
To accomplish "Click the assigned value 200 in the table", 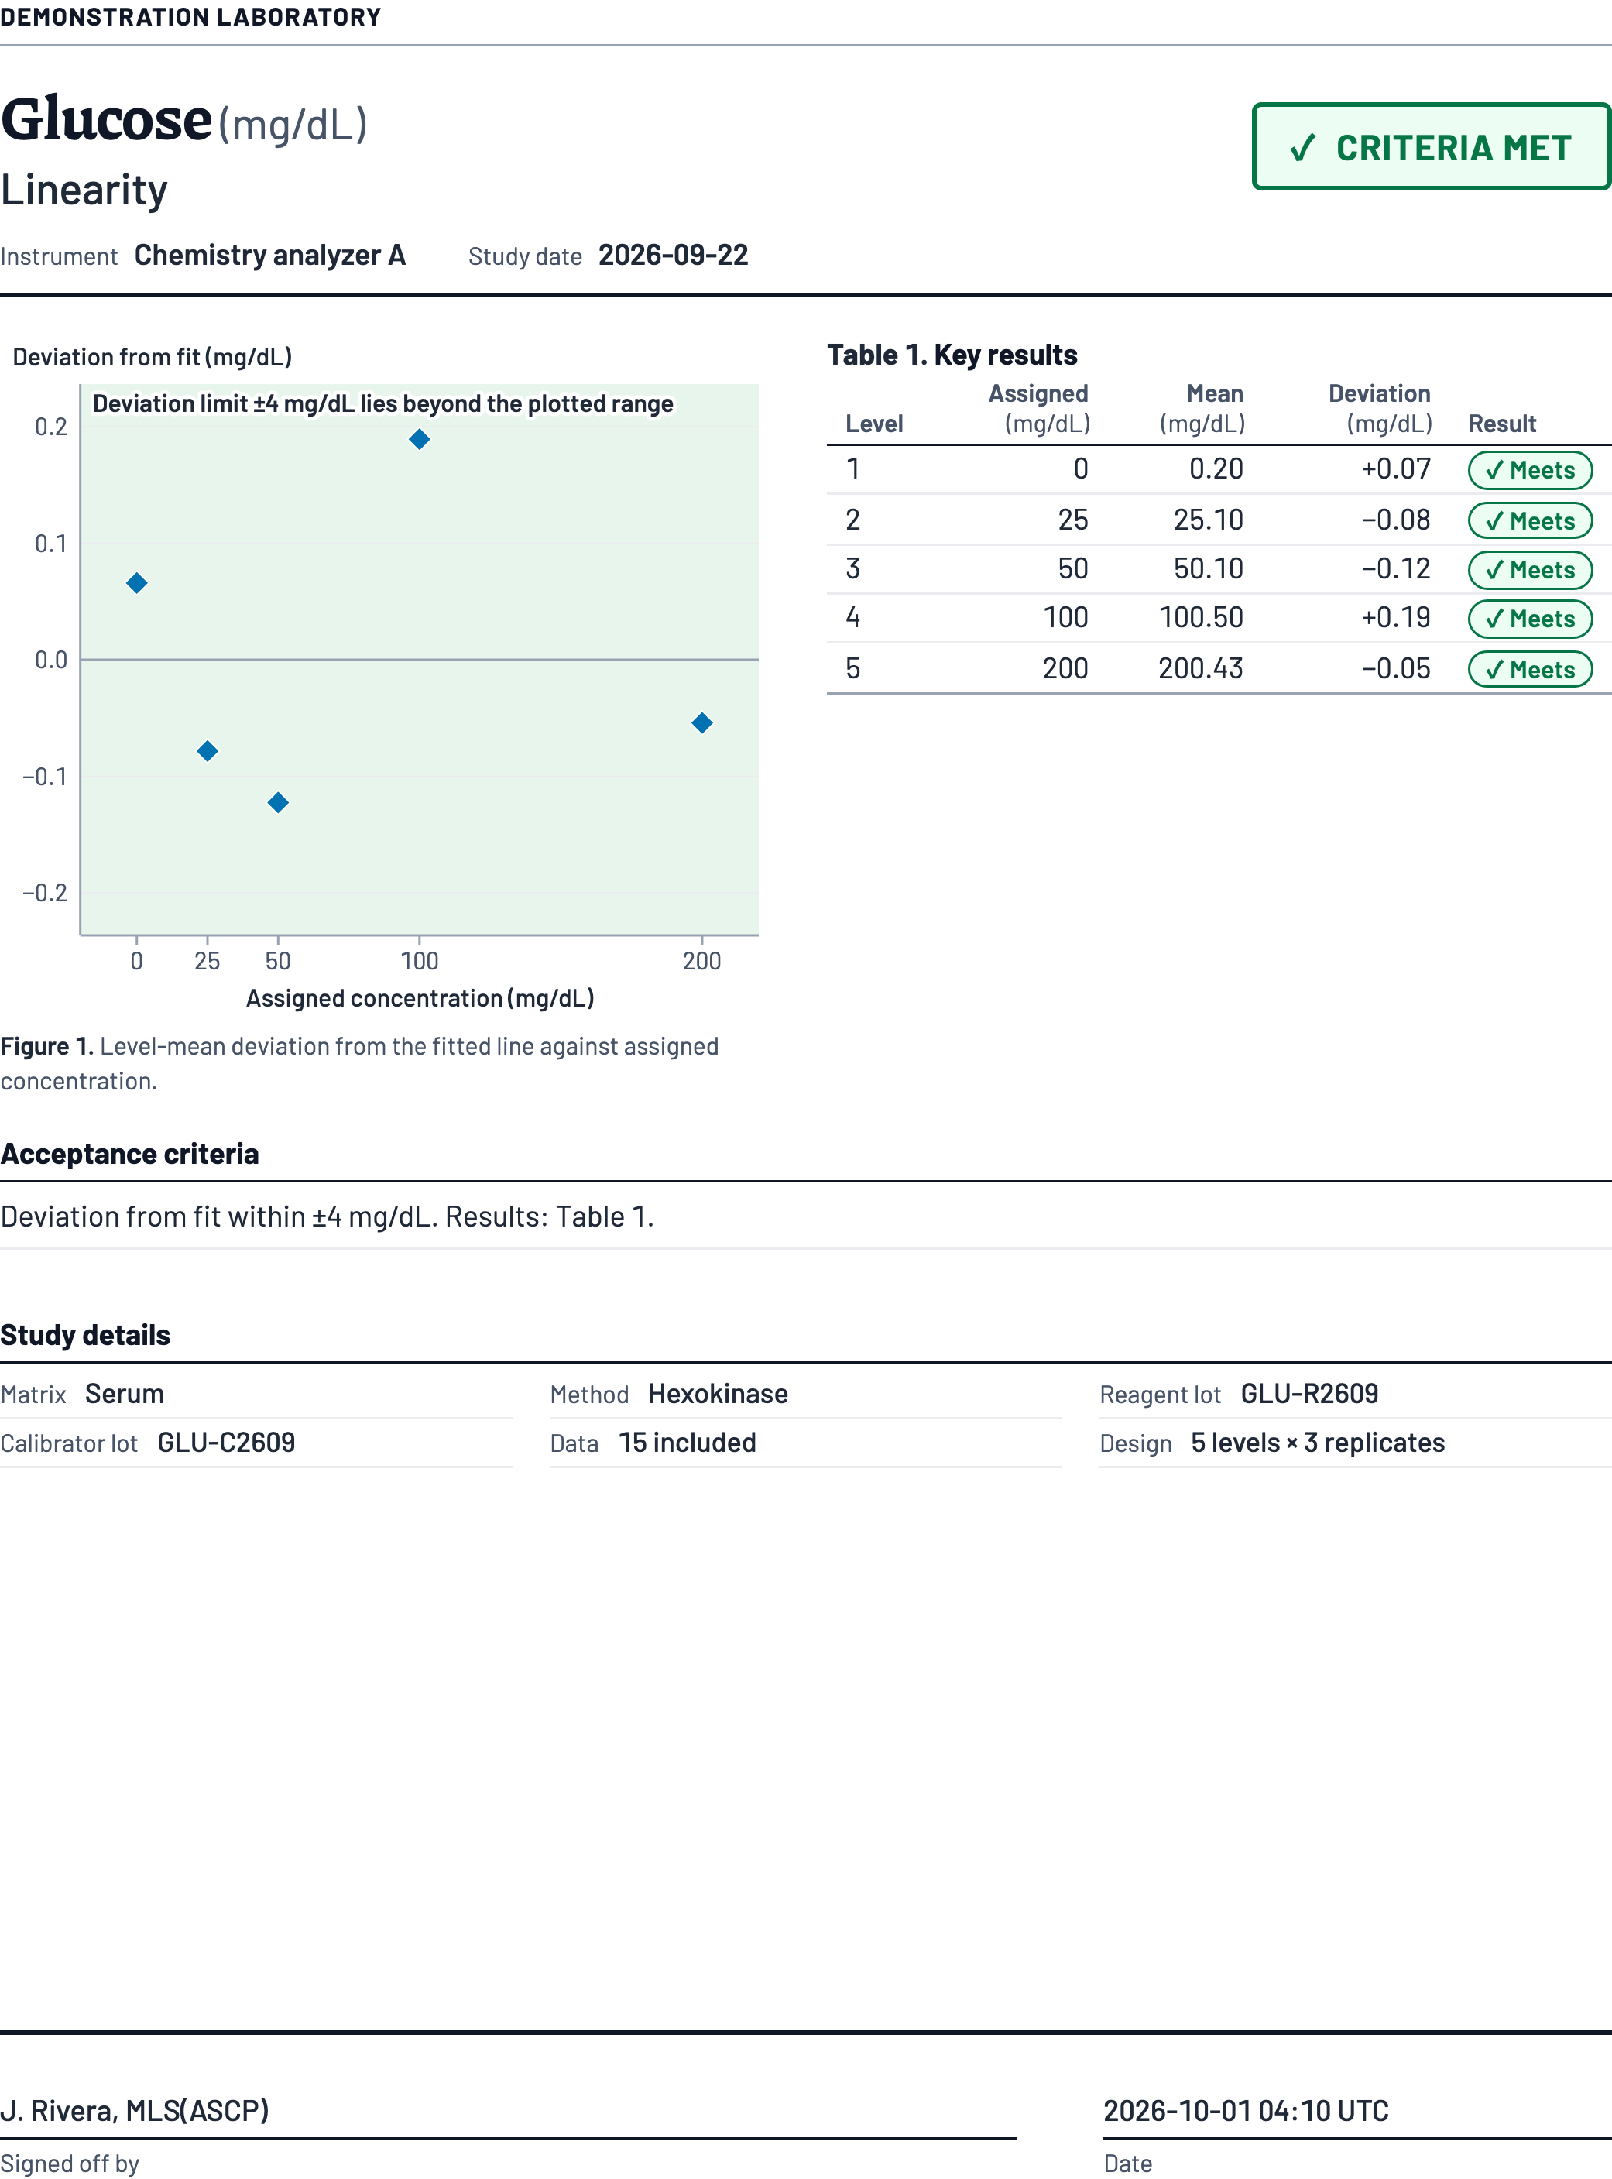I will (1065, 668).
